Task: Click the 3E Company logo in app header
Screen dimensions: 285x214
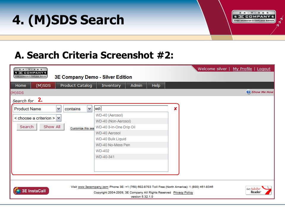Action: pos(31,73)
